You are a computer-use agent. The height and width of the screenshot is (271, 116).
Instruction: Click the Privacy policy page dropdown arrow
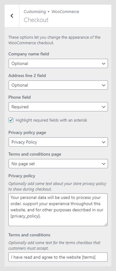pyautogui.click(x=104, y=142)
